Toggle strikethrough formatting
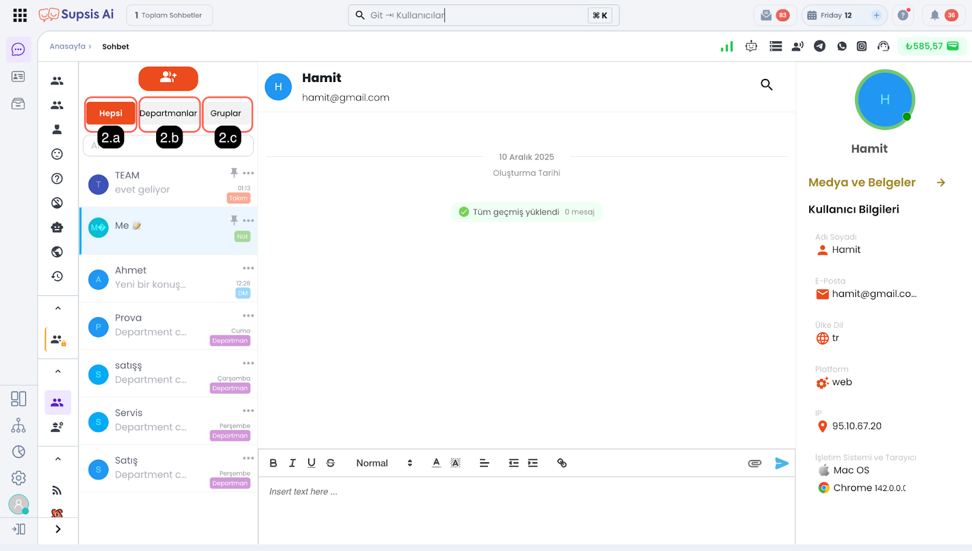Image resolution: width=972 pixels, height=551 pixels. (330, 463)
